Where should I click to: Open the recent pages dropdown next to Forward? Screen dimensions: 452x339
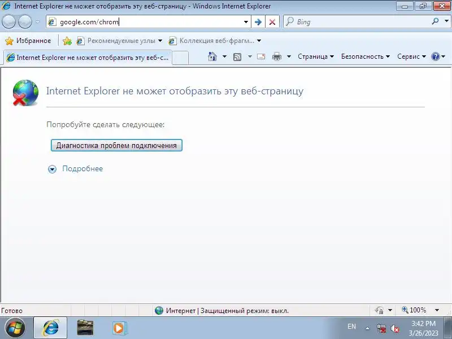[38, 21]
